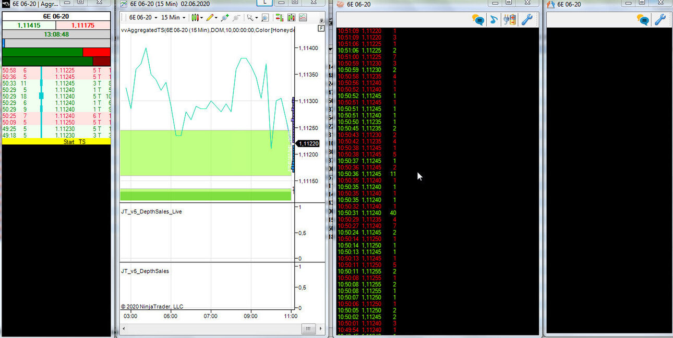Click the vvAggregatedTS indicator label on chart
Viewport: 673px width, 338px height.
pyautogui.click(x=208, y=30)
